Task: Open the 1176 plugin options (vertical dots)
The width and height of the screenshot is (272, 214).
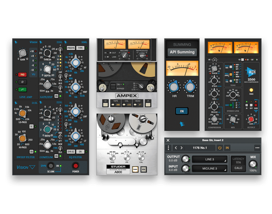Action: (x=168, y=148)
